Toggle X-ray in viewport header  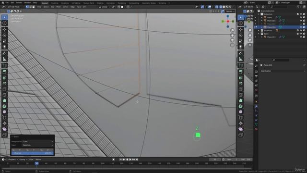[x=217, y=7]
